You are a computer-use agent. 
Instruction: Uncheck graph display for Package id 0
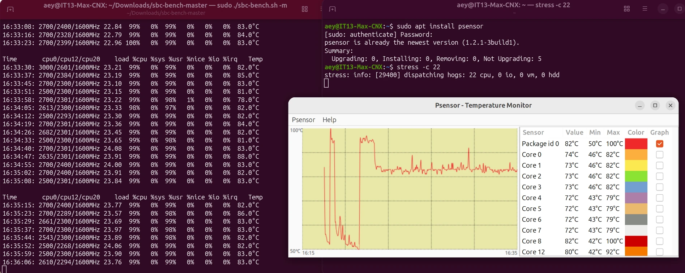coord(660,144)
